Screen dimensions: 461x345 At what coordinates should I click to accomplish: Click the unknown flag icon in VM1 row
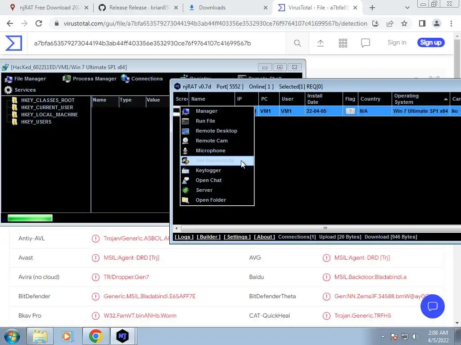(x=350, y=111)
